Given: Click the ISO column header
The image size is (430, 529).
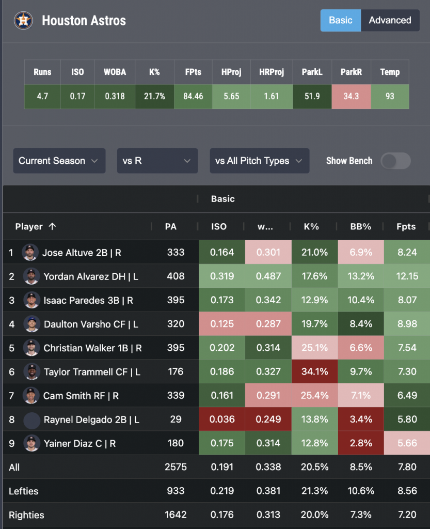Looking at the screenshot, I should click(219, 226).
